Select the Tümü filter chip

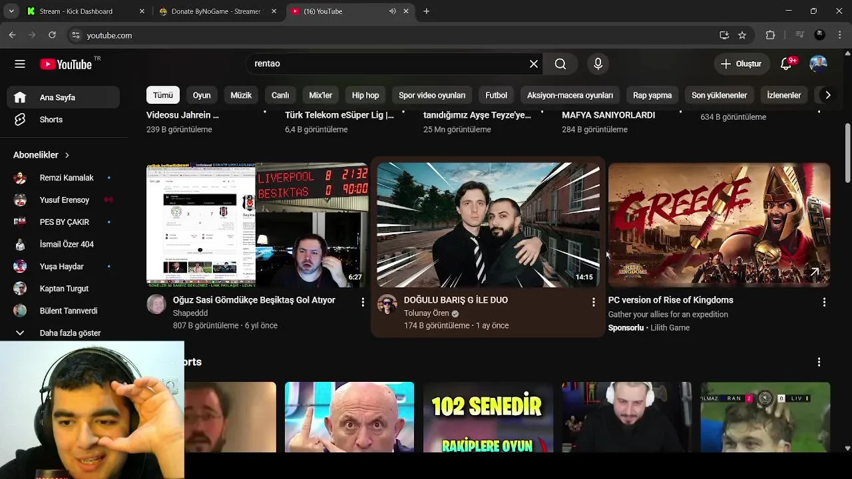tap(162, 95)
